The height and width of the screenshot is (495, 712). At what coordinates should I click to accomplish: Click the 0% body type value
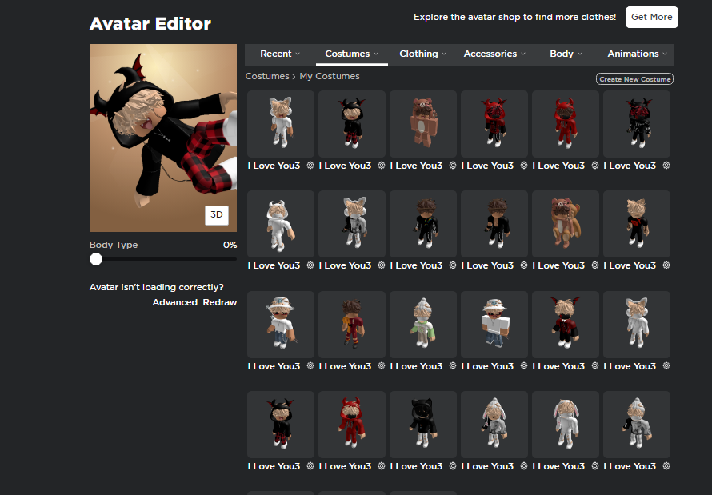230,245
